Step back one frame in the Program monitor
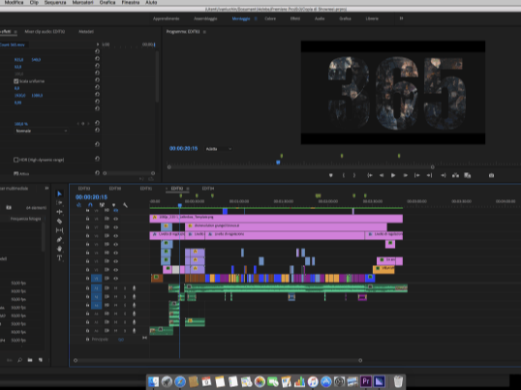This screenshot has height=390, width=521. pyautogui.click(x=382, y=175)
